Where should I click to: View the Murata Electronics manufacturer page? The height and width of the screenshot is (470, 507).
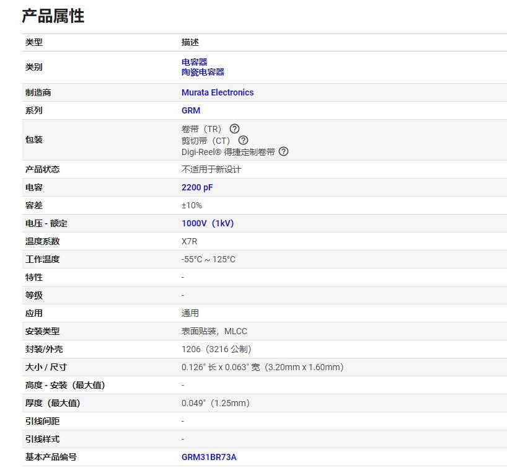[217, 92]
